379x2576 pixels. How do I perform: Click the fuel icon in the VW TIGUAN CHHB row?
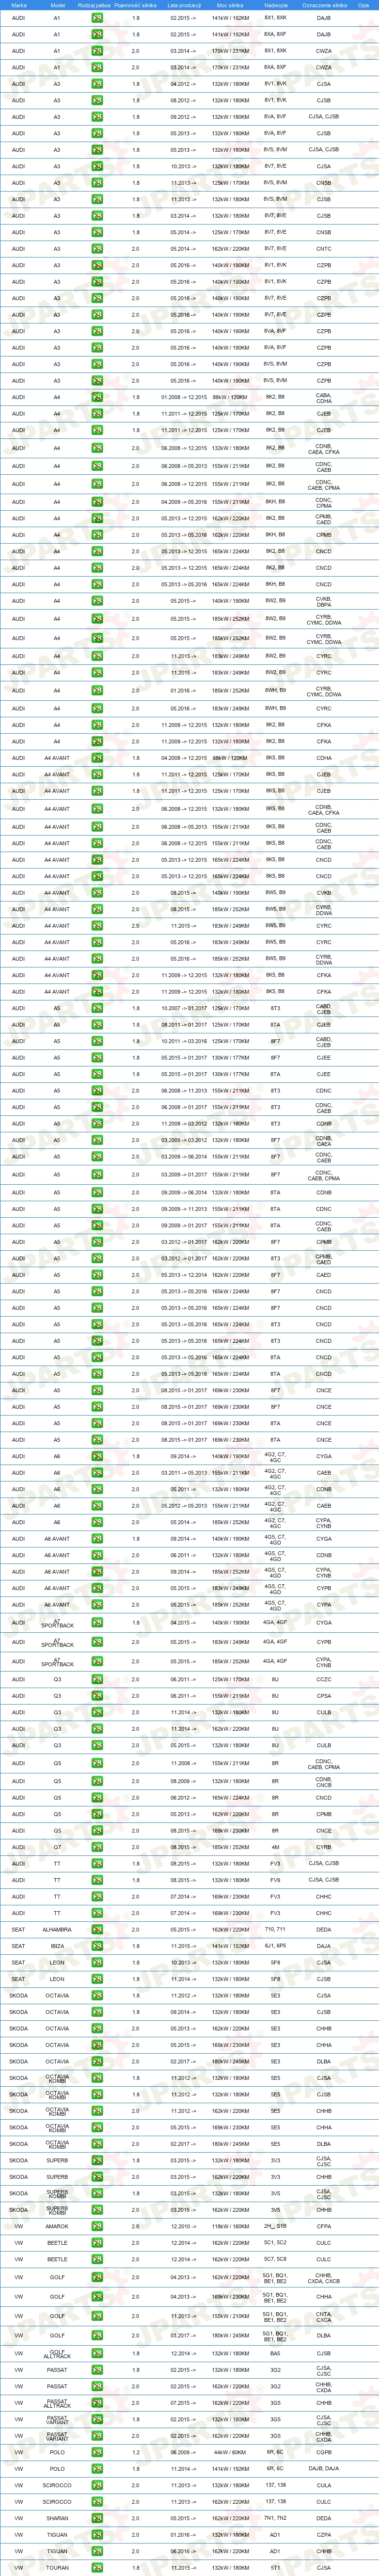[x=97, y=2551]
